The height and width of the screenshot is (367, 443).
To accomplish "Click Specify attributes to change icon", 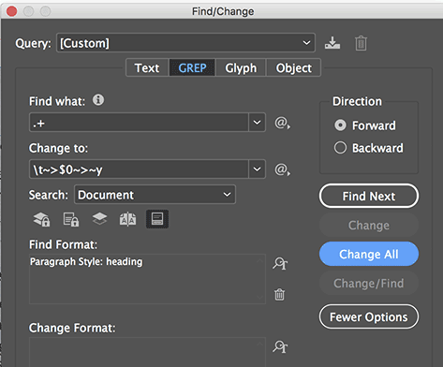I will [x=280, y=346].
